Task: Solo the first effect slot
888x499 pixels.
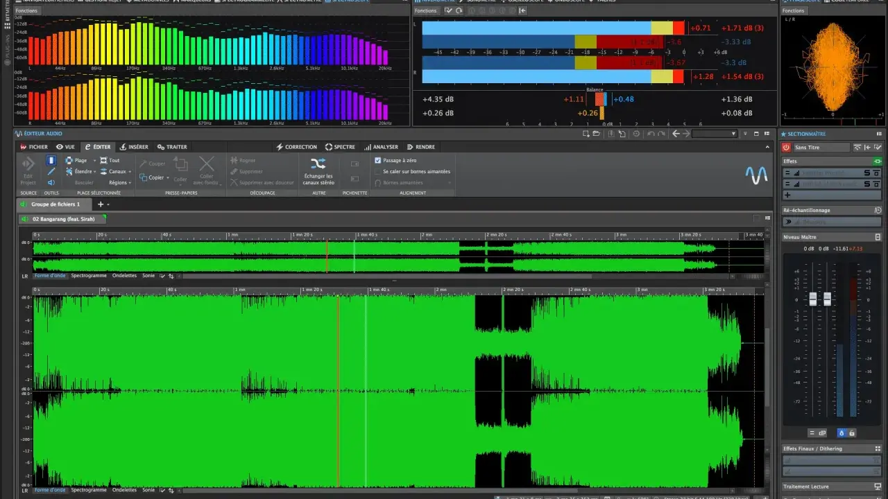Action: click(x=867, y=173)
